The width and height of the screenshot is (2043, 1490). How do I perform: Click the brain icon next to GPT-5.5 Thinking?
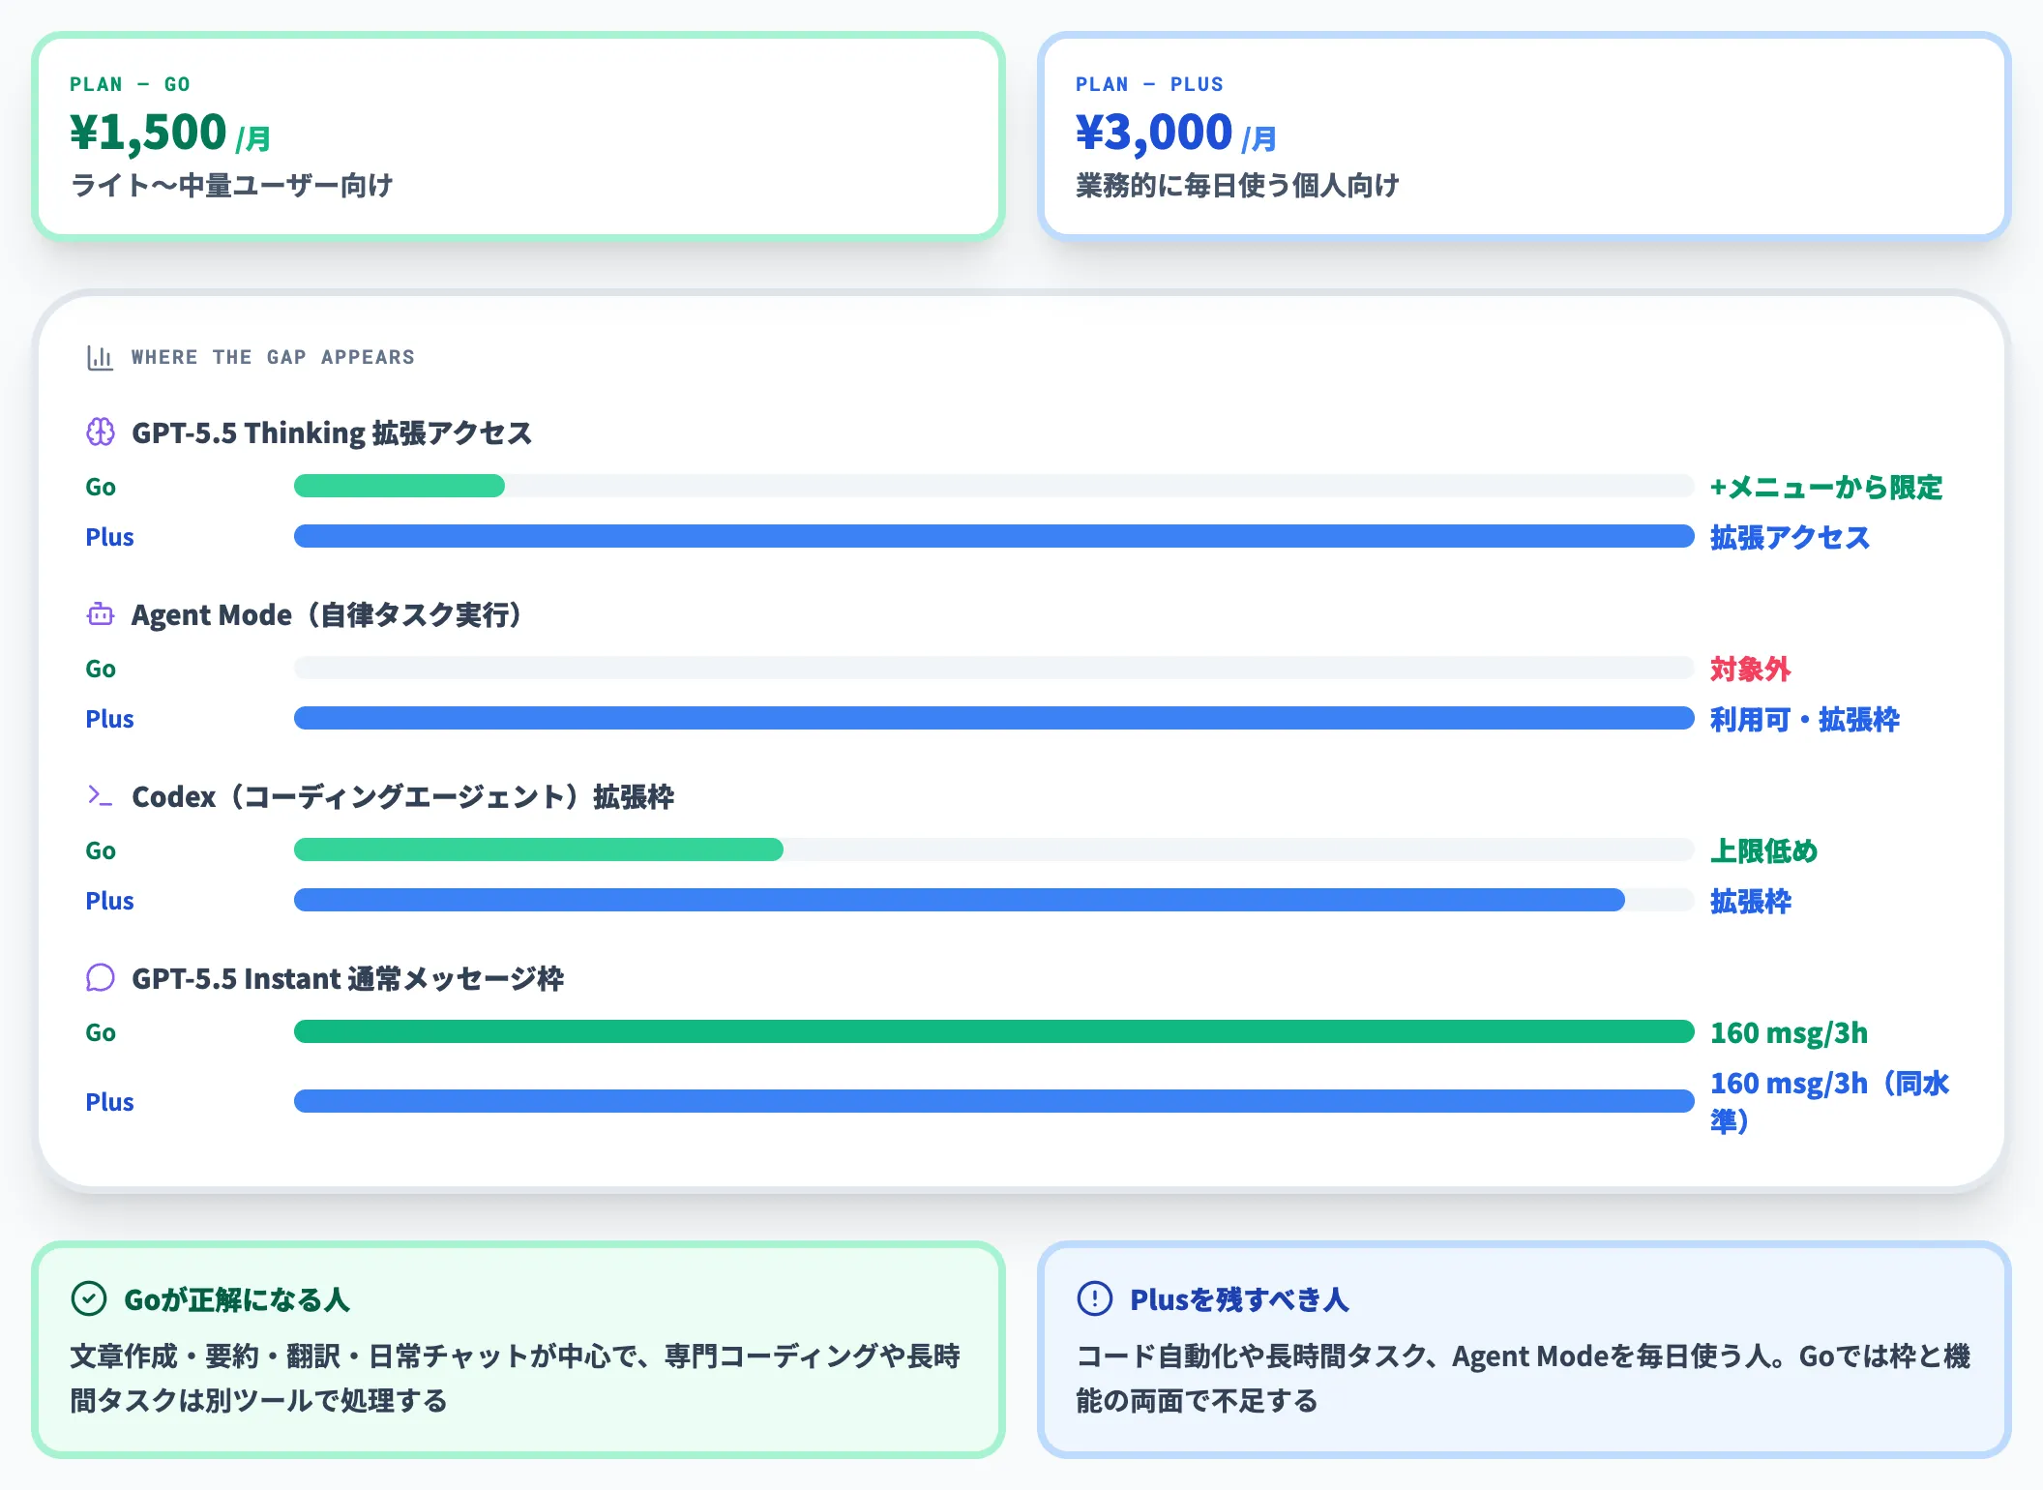pos(101,432)
